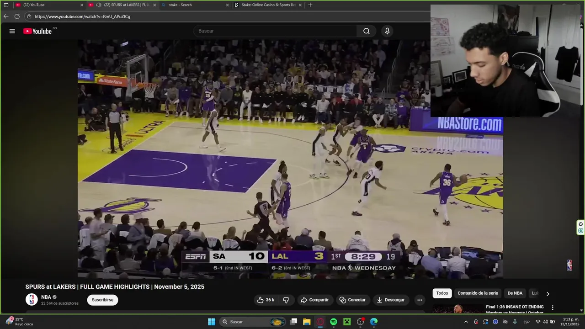This screenshot has width=585, height=329.
Task: Close the floating side widget
Action: point(580,224)
